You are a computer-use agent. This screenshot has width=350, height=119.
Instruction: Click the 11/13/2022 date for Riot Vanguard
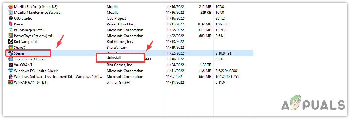pyautogui.click(x=175, y=42)
